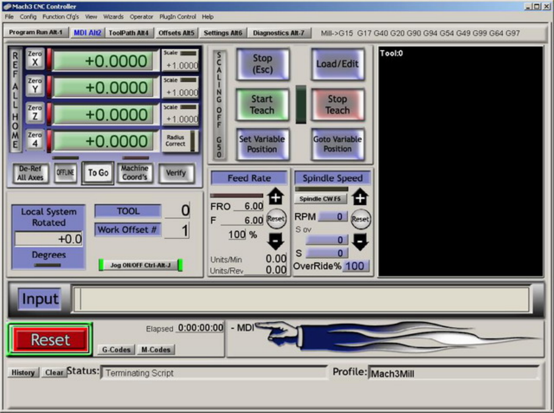Screen dimensions: 554x413
Task: Click the 4th axis position readout
Action: coord(103,142)
